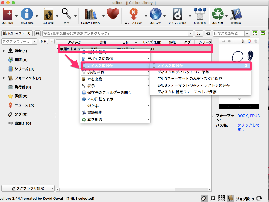
Task: Click the 仮想ライブラリ button
Action: click(x=17, y=34)
